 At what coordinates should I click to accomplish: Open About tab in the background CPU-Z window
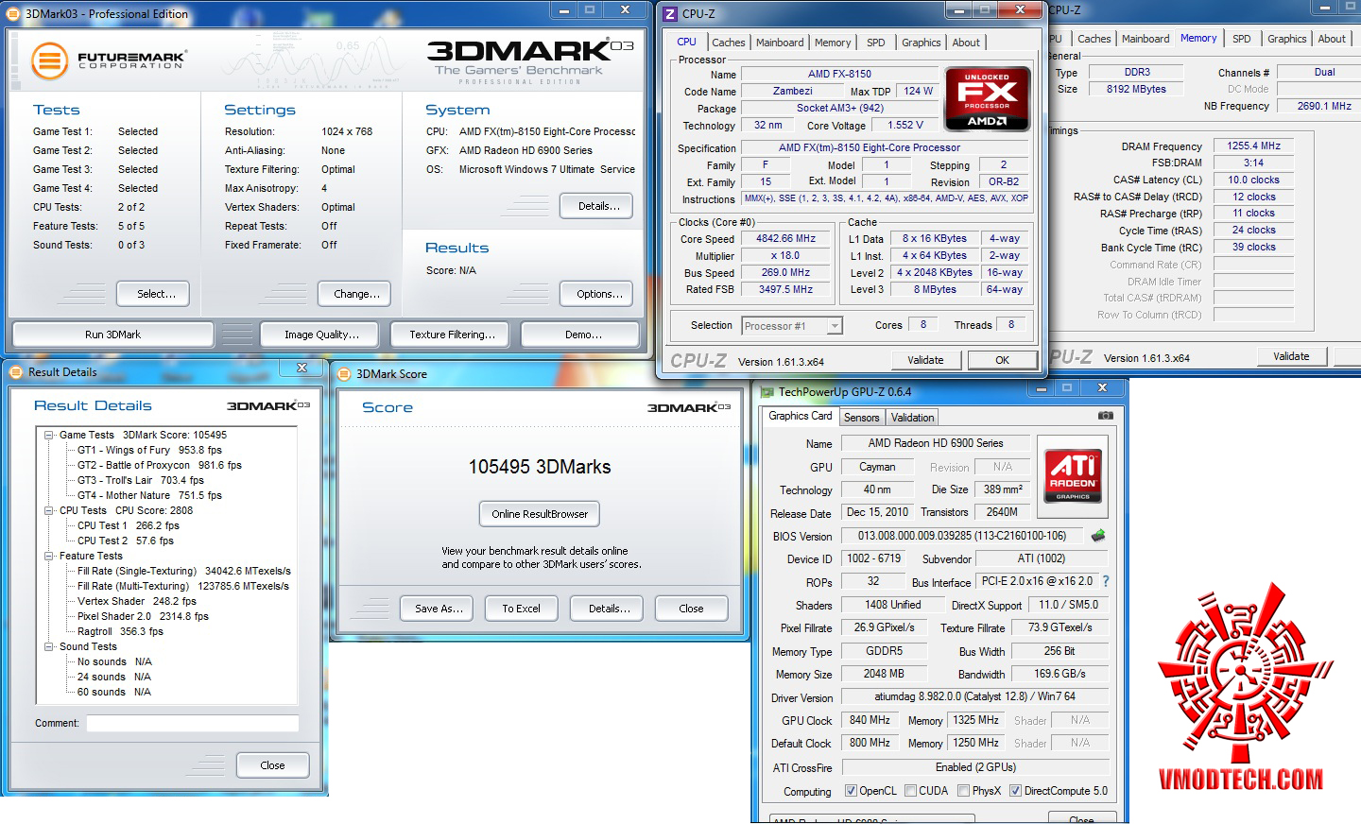pyautogui.click(x=1332, y=39)
